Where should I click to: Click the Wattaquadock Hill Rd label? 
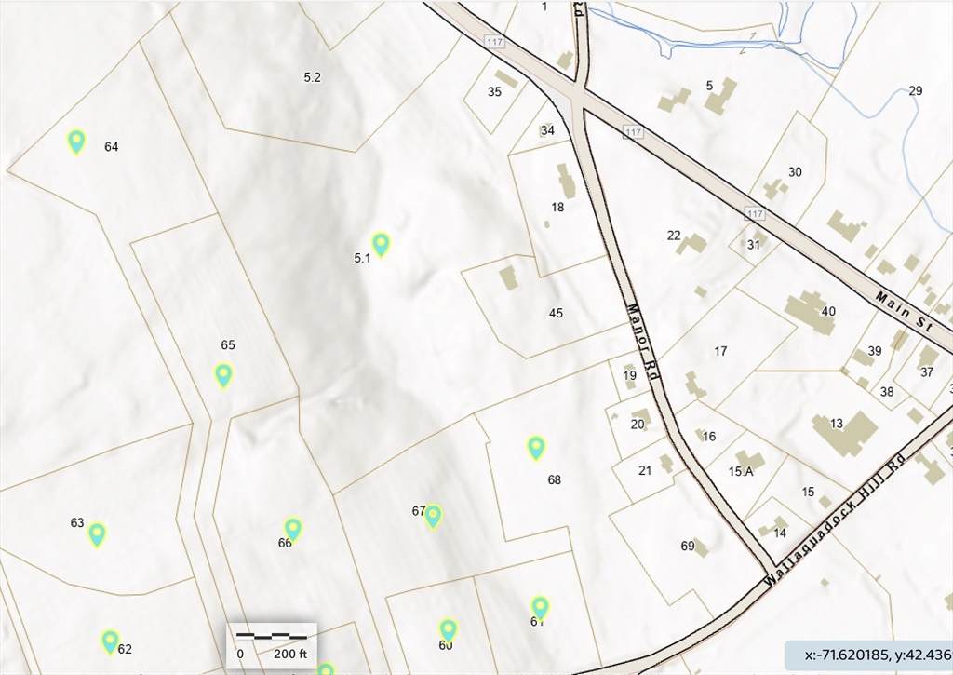point(834,521)
